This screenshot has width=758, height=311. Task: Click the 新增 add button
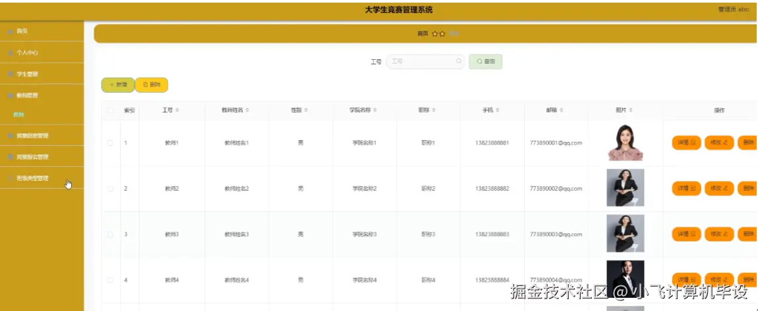(x=118, y=85)
